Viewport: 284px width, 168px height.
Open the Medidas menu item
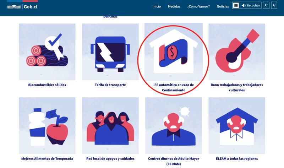pos(174,6)
